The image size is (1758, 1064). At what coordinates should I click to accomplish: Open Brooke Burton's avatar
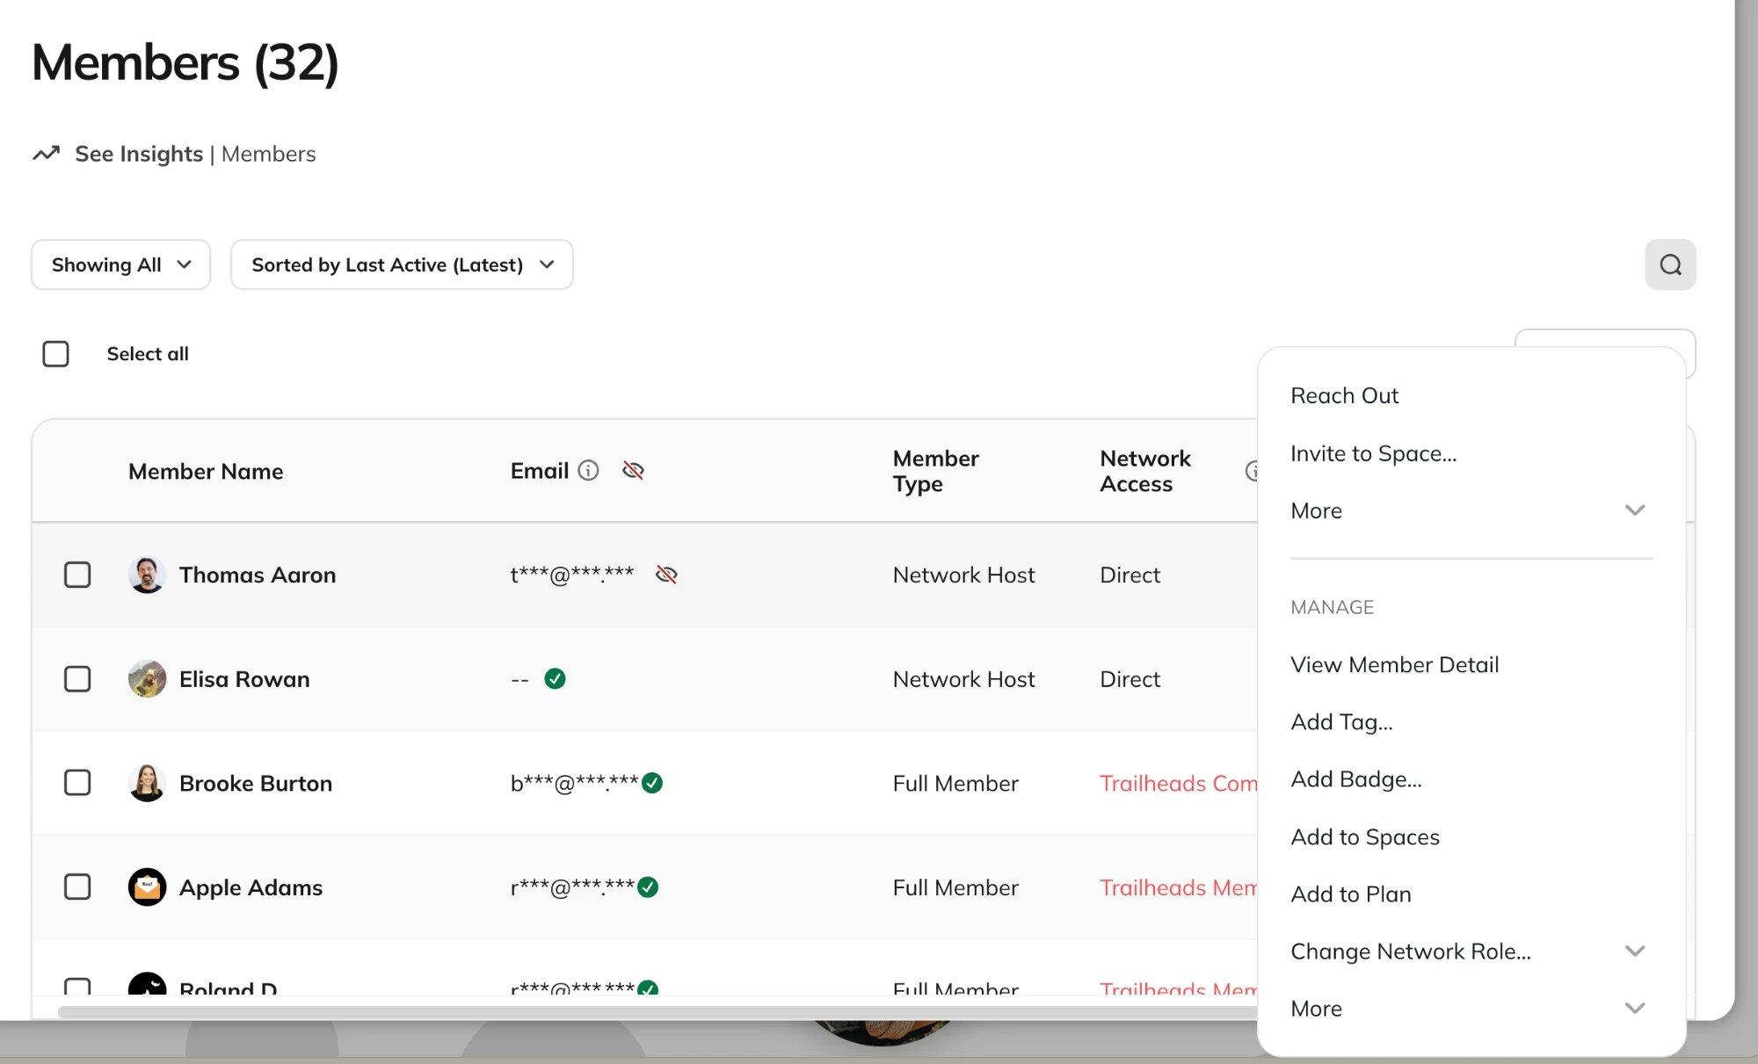(x=147, y=783)
